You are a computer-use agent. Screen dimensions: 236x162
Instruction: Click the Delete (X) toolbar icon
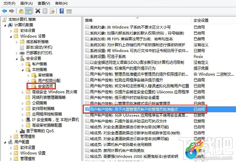(x=38, y=11)
